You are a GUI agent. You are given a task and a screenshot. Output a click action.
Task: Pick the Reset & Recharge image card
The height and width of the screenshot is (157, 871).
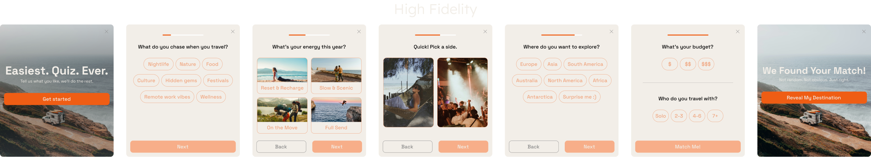pos(282,76)
